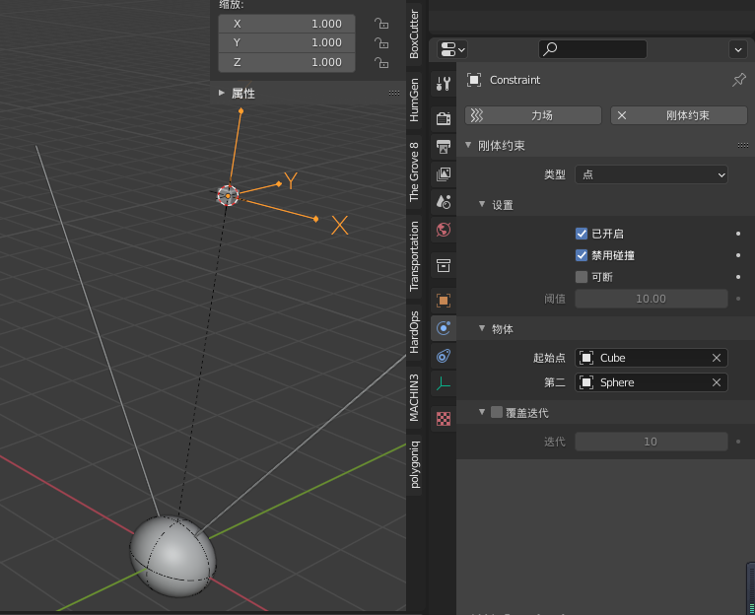755x615 pixels.
Task: Open the properties editor type dropdown
Action: (x=452, y=49)
